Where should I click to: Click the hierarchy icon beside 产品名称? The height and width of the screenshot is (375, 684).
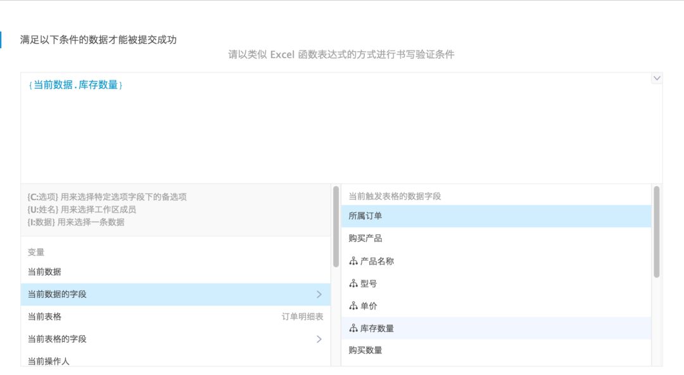click(x=353, y=261)
